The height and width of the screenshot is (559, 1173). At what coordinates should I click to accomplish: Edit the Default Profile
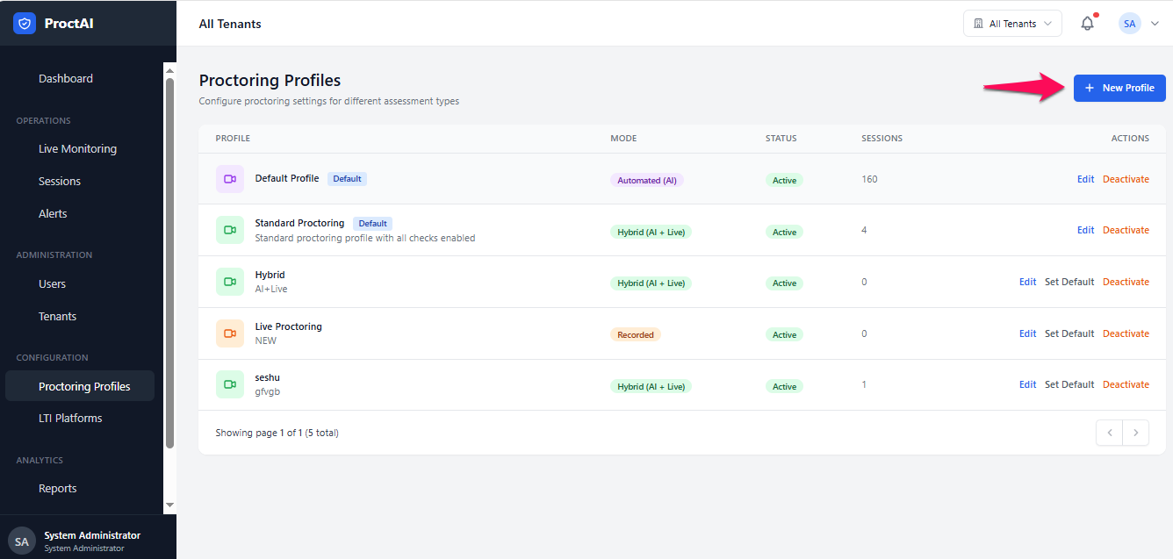(1085, 179)
